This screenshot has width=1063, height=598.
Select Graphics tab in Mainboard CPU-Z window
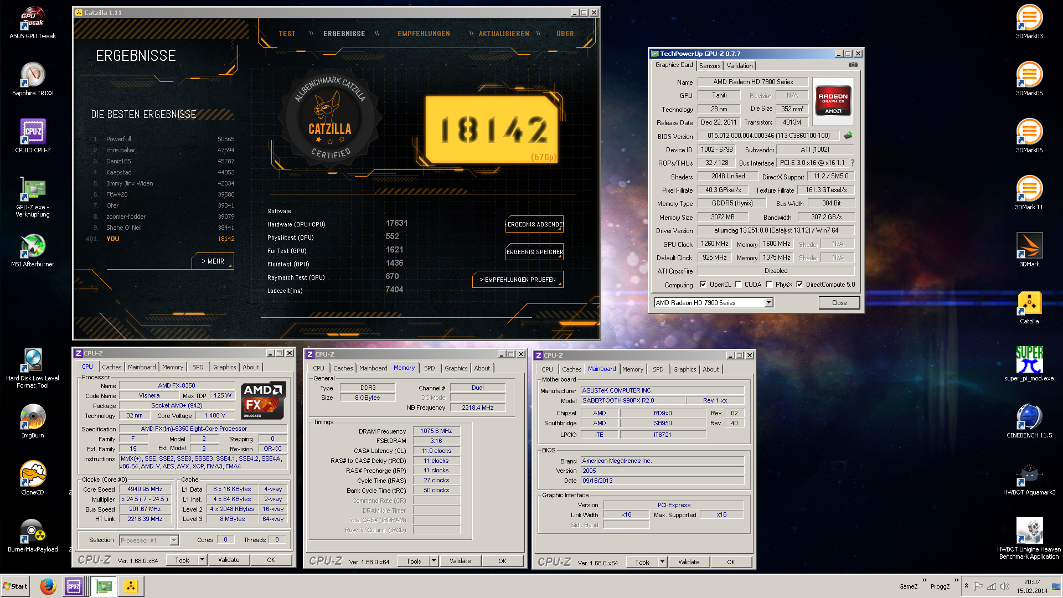[x=684, y=369]
